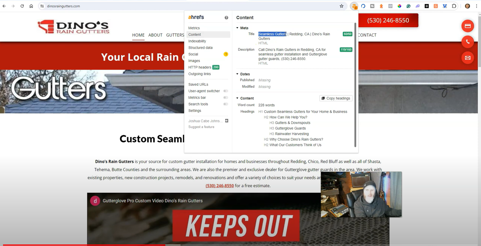The image size is (481, 246).
Task: Click the red email envelope floating button
Action: click(x=467, y=58)
